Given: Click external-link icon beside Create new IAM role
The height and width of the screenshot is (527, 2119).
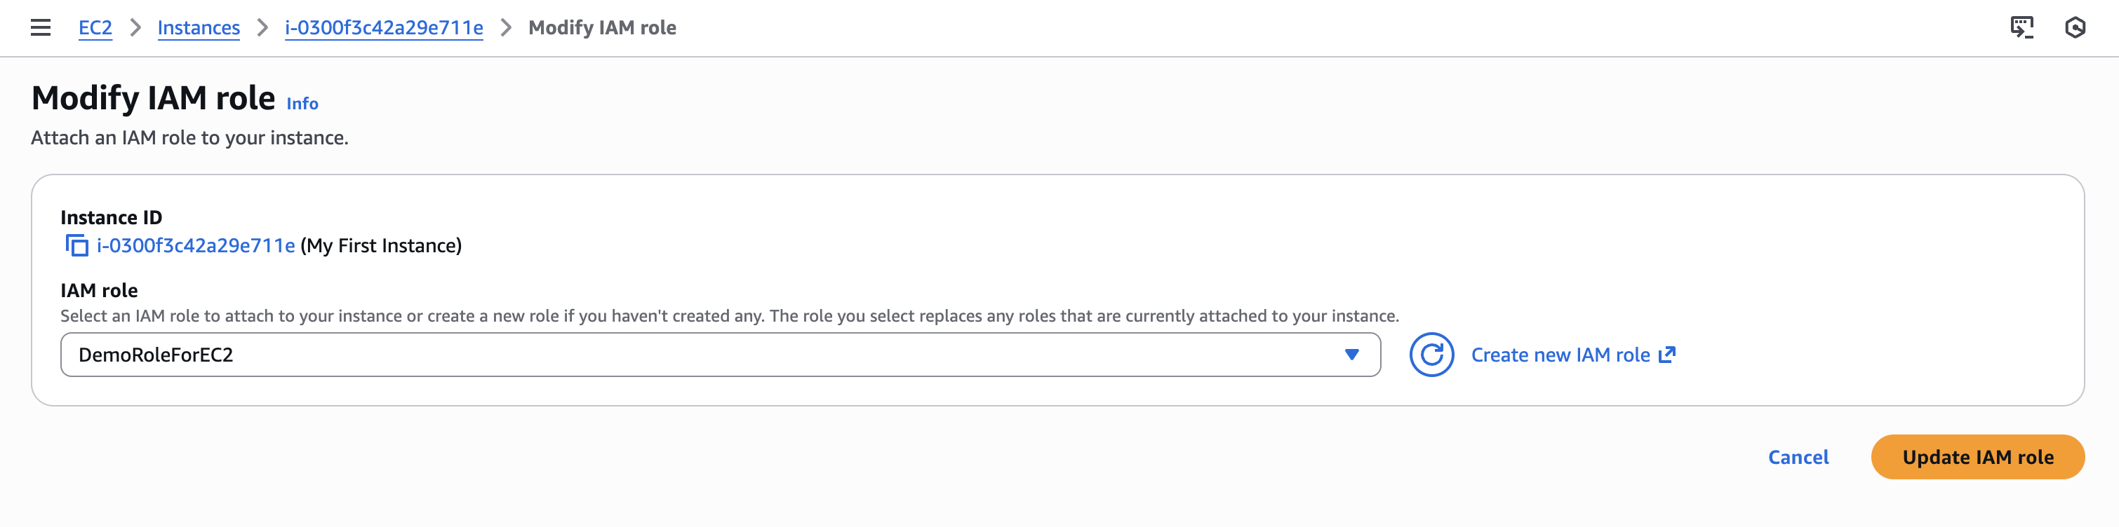Looking at the screenshot, I should coord(1666,355).
